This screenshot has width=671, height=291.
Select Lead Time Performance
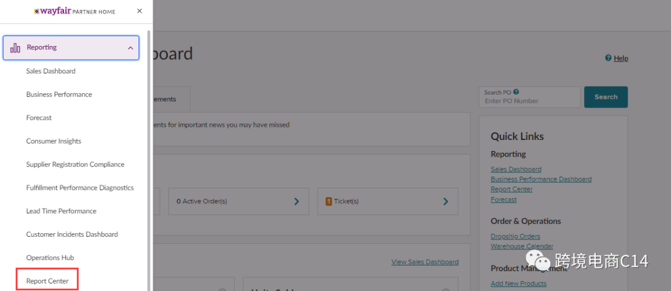click(x=61, y=211)
